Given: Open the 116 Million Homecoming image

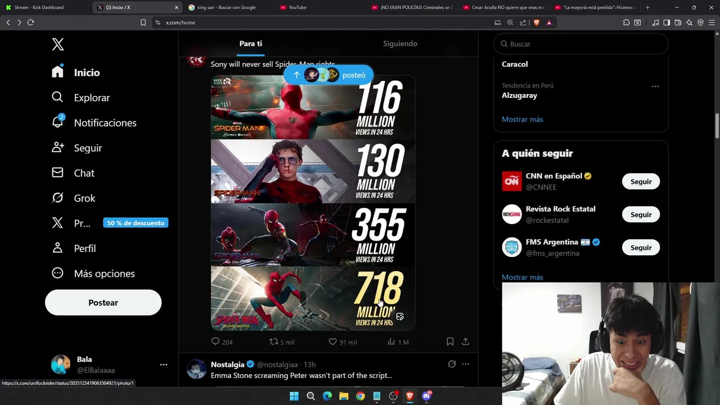Looking at the screenshot, I should click(313, 107).
